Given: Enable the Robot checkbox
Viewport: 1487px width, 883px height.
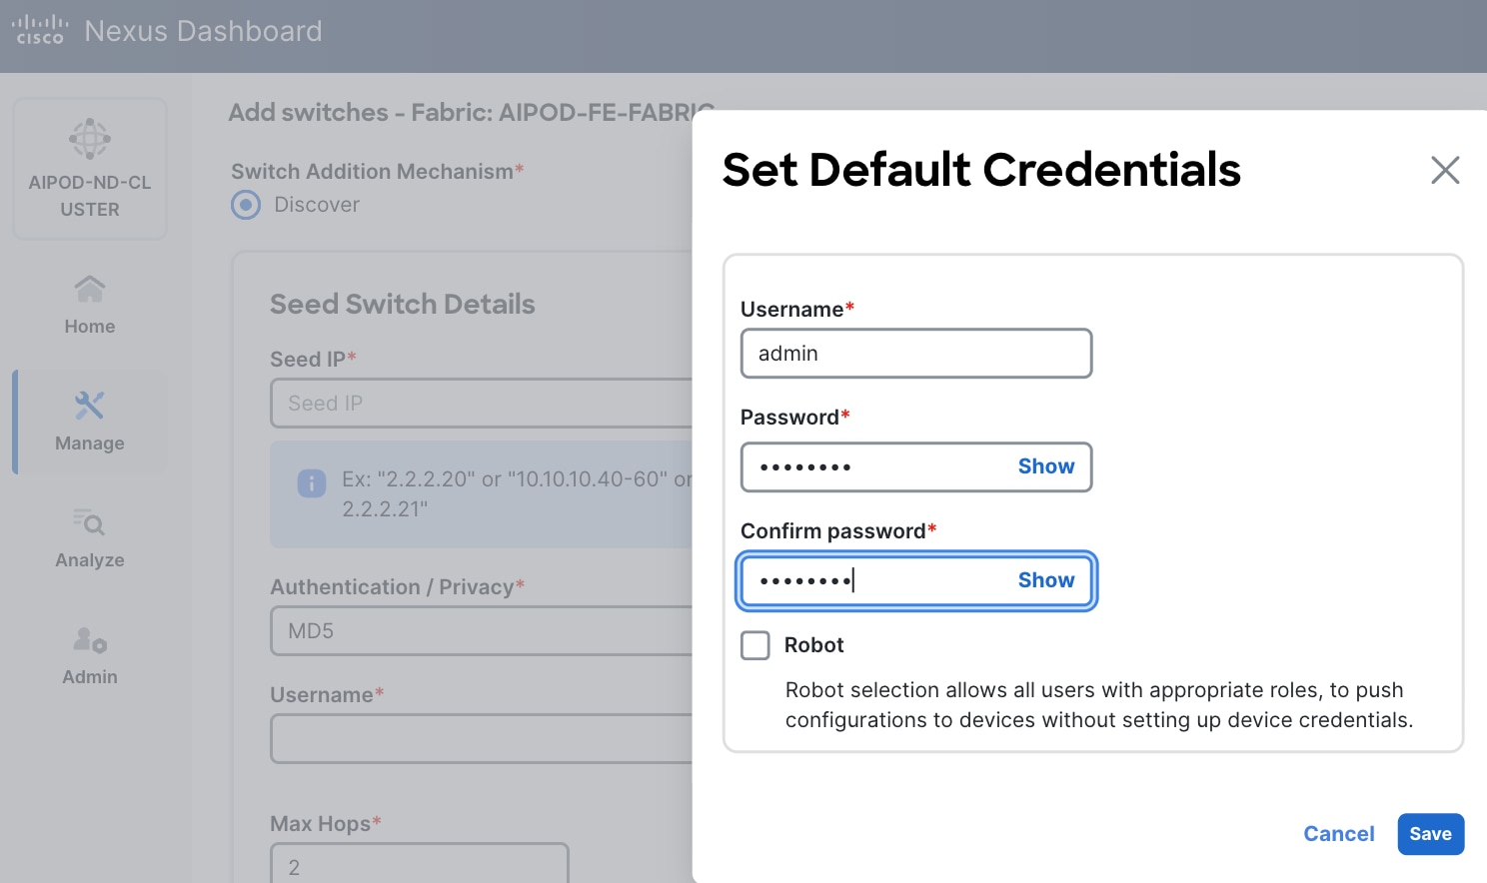Looking at the screenshot, I should 755,645.
